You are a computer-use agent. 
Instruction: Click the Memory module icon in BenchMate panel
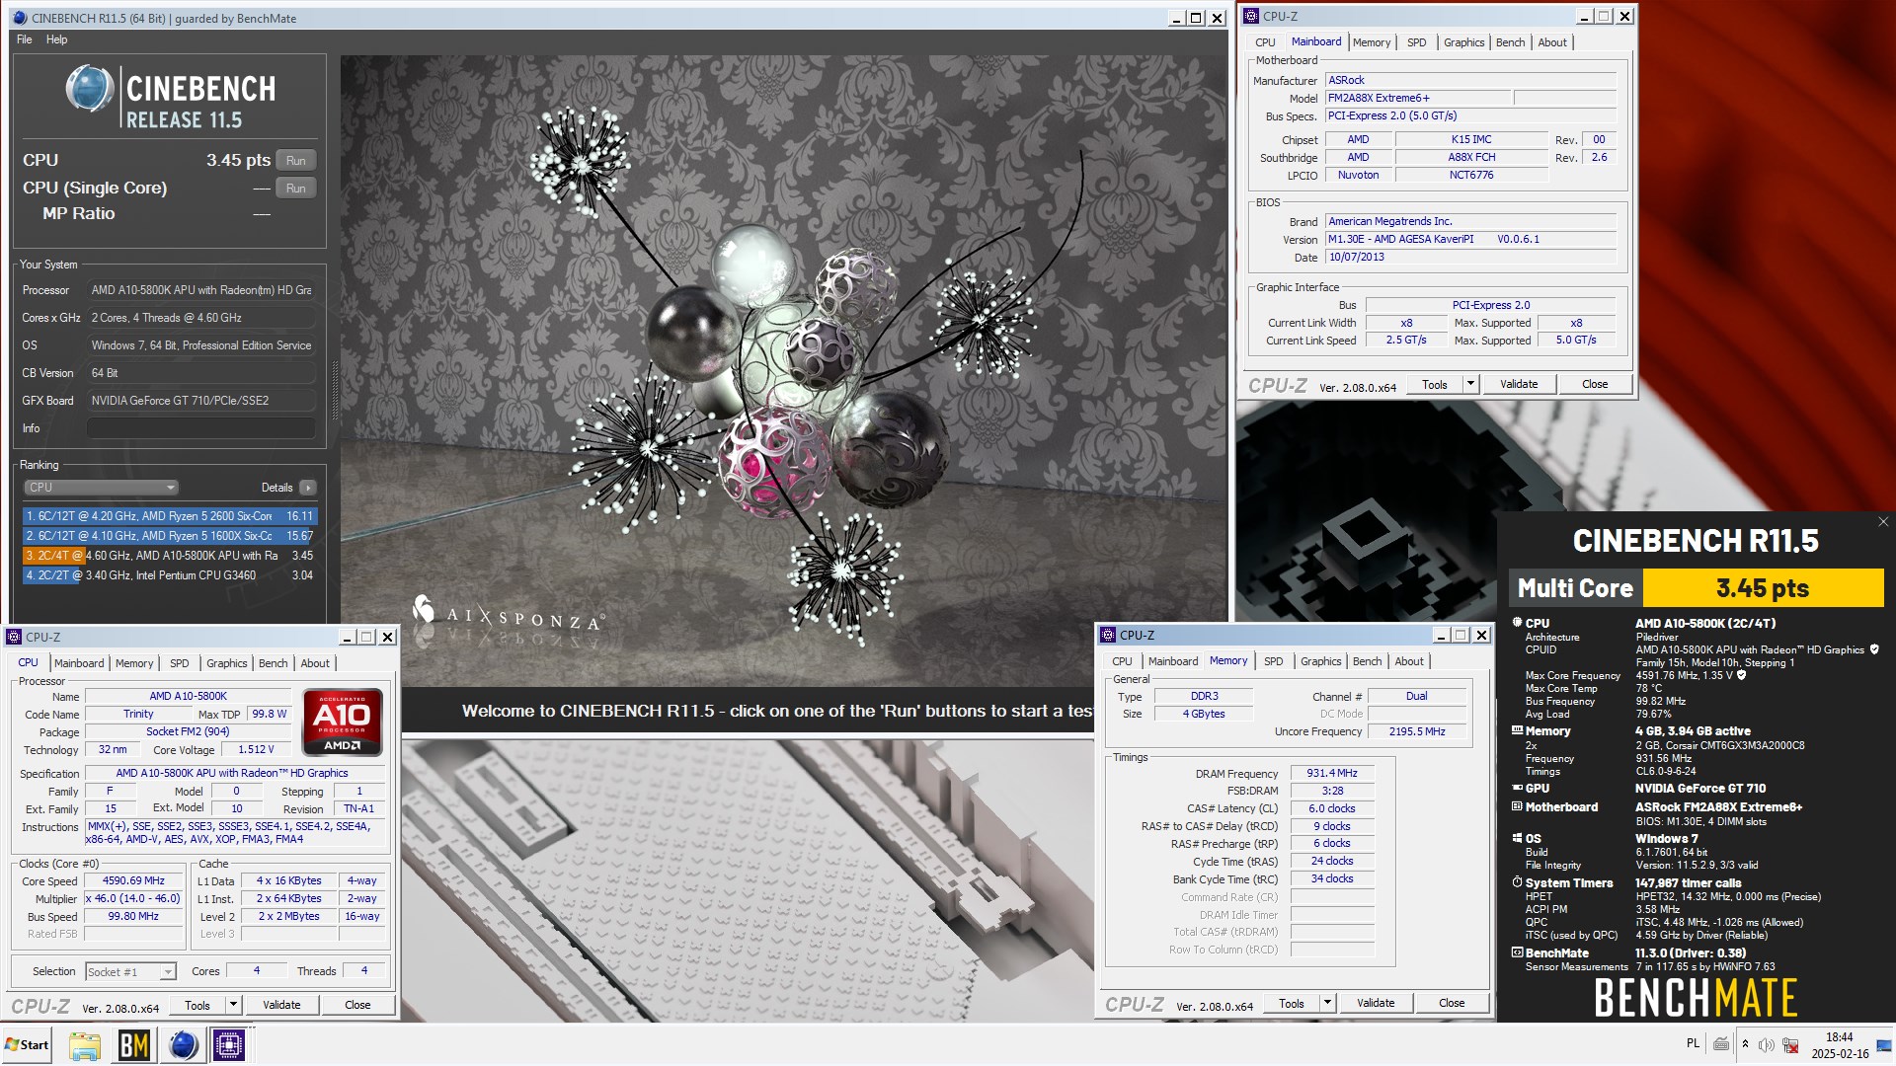tap(1517, 730)
